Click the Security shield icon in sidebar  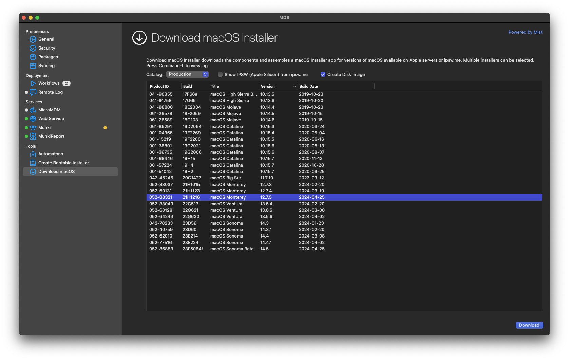33,48
